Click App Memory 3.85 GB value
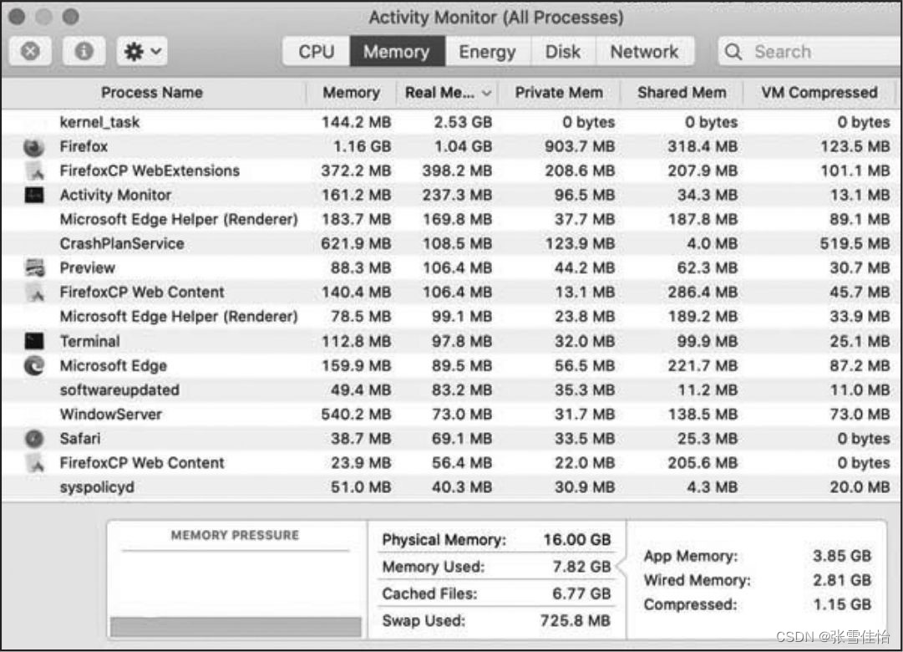The height and width of the screenshot is (652, 903). click(x=842, y=557)
